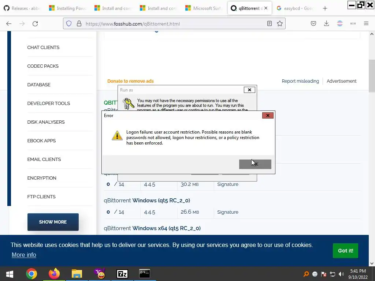Screen dimensions: 375x281
Task: Launch Chrome from the taskbar
Action: (x=31, y=274)
